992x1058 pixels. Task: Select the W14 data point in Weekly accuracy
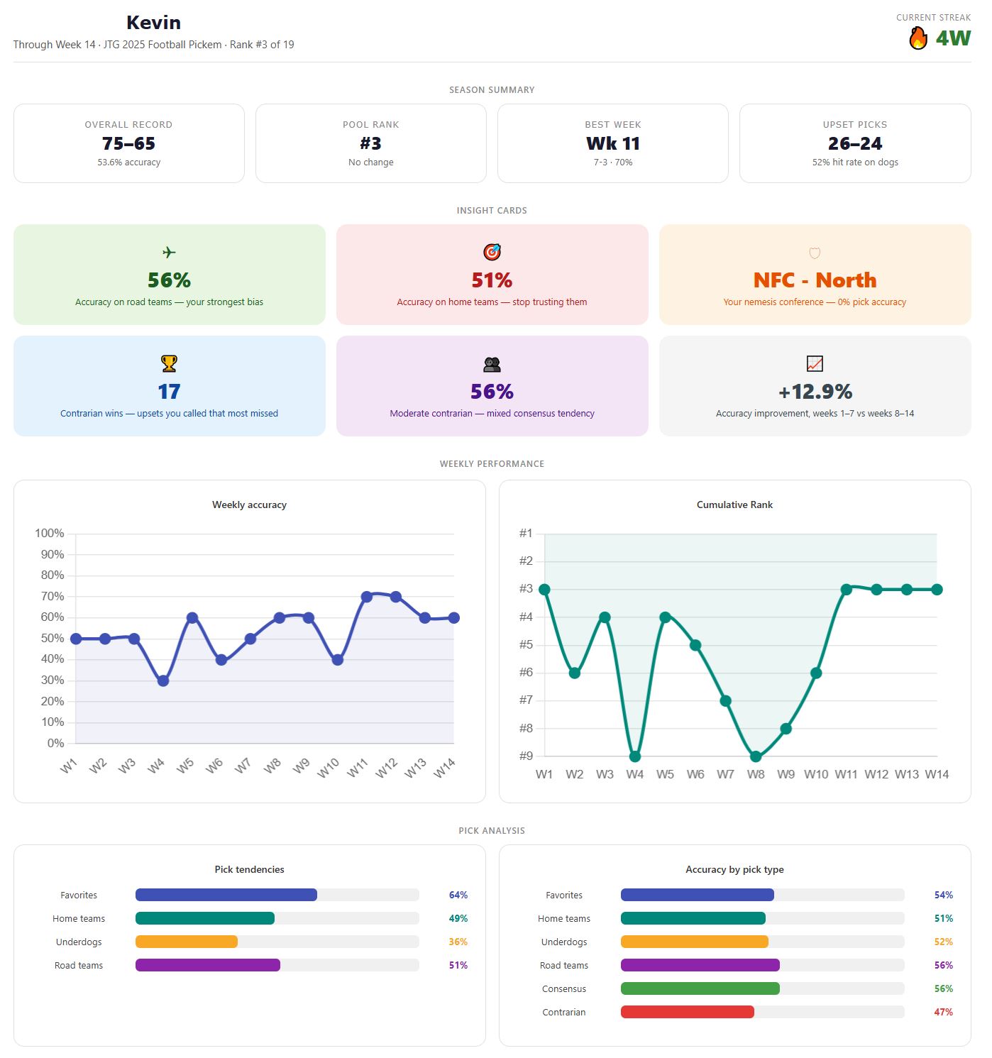click(x=454, y=618)
